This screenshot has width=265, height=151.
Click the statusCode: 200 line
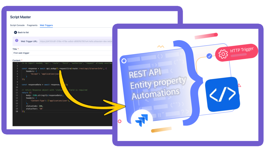pos(34,106)
